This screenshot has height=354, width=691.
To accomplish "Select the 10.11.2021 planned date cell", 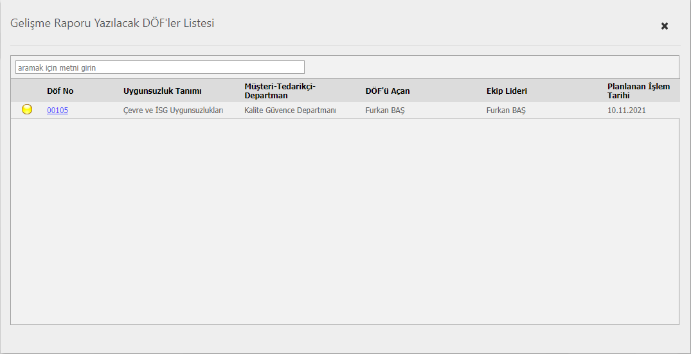I will (627, 111).
